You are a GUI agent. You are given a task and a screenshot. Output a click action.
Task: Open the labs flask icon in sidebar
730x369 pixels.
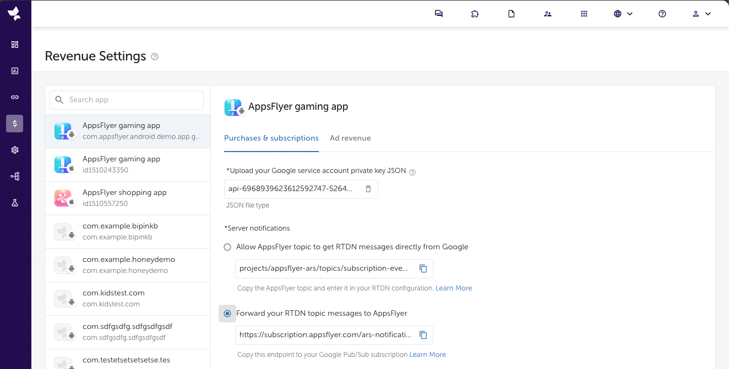click(x=15, y=203)
